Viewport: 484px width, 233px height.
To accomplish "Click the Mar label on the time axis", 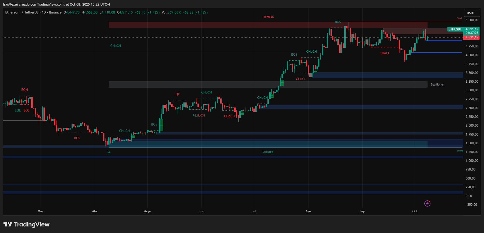I will pyautogui.click(x=40, y=211).
